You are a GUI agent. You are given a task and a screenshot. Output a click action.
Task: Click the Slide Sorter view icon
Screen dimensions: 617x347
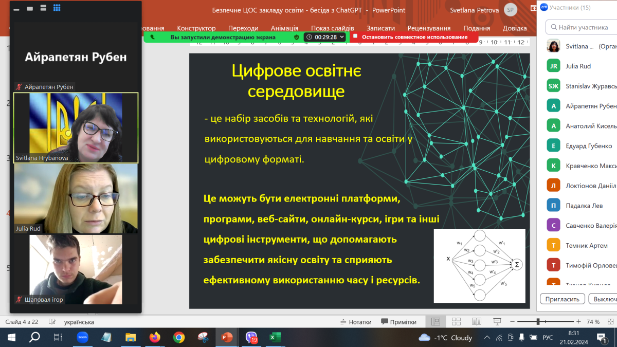[456, 322]
